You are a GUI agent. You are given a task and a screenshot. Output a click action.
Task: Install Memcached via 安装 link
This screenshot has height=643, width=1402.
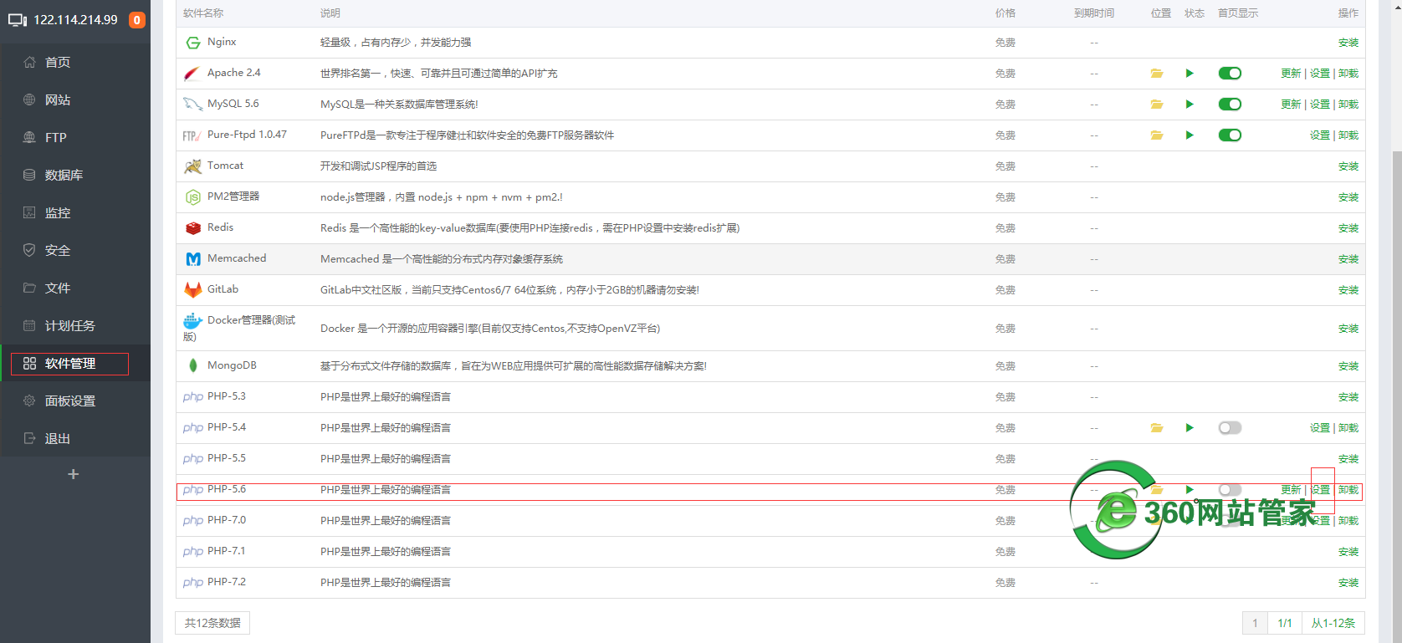tap(1348, 259)
